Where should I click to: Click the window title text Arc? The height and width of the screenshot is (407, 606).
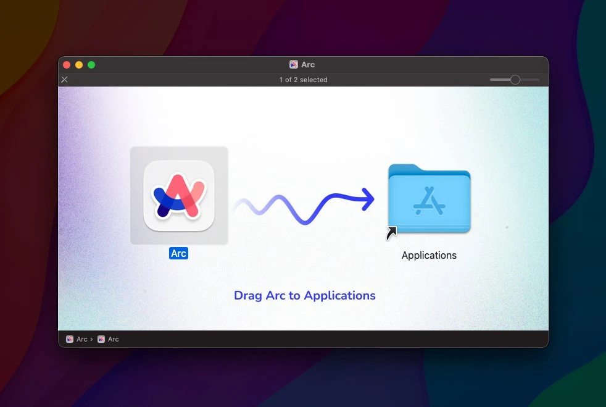pos(308,65)
